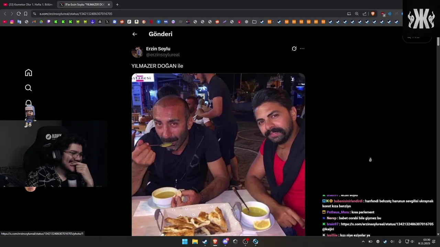
Task: Click the install/cast screen icon in address bar
Action: (349, 14)
